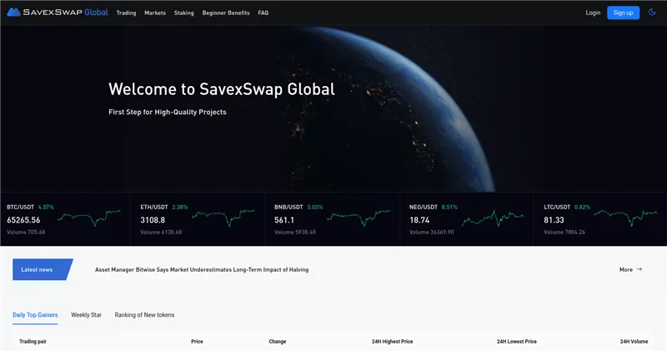Screen dimensions: 667x351
Task: Switch to Ranking of New tokens tab
Action: pyautogui.click(x=144, y=315)
